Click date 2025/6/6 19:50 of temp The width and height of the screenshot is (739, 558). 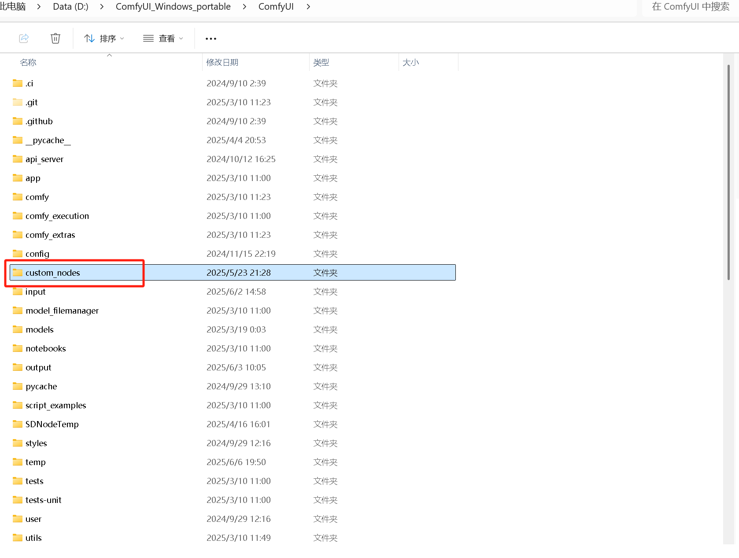point(236,462)
